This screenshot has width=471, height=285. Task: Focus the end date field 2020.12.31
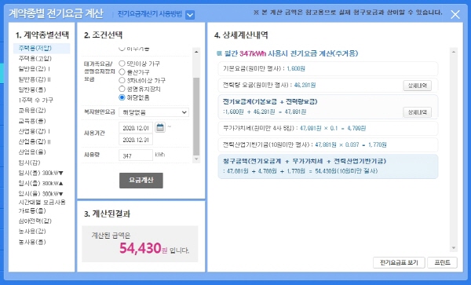click(136, 140)
